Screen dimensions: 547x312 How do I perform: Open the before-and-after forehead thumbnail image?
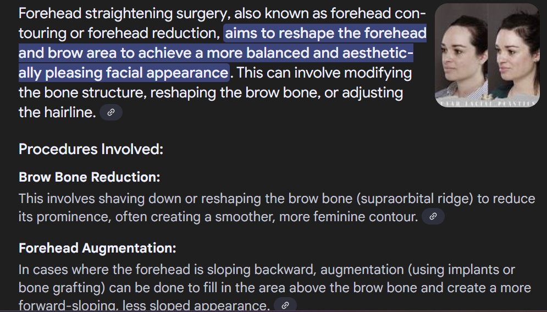point(487,55)
